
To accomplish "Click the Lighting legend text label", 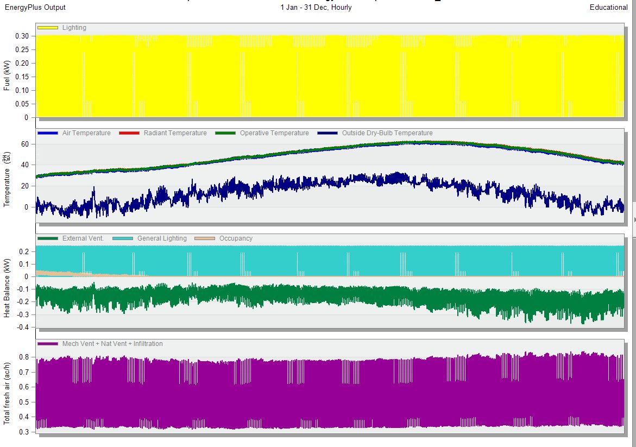I will [74, 28].
